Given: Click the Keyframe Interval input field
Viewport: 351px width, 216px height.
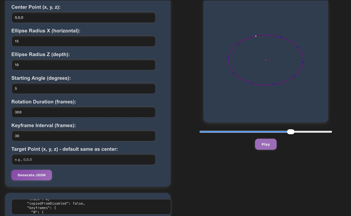Looking at the screenshot, I should click(83, 136).
